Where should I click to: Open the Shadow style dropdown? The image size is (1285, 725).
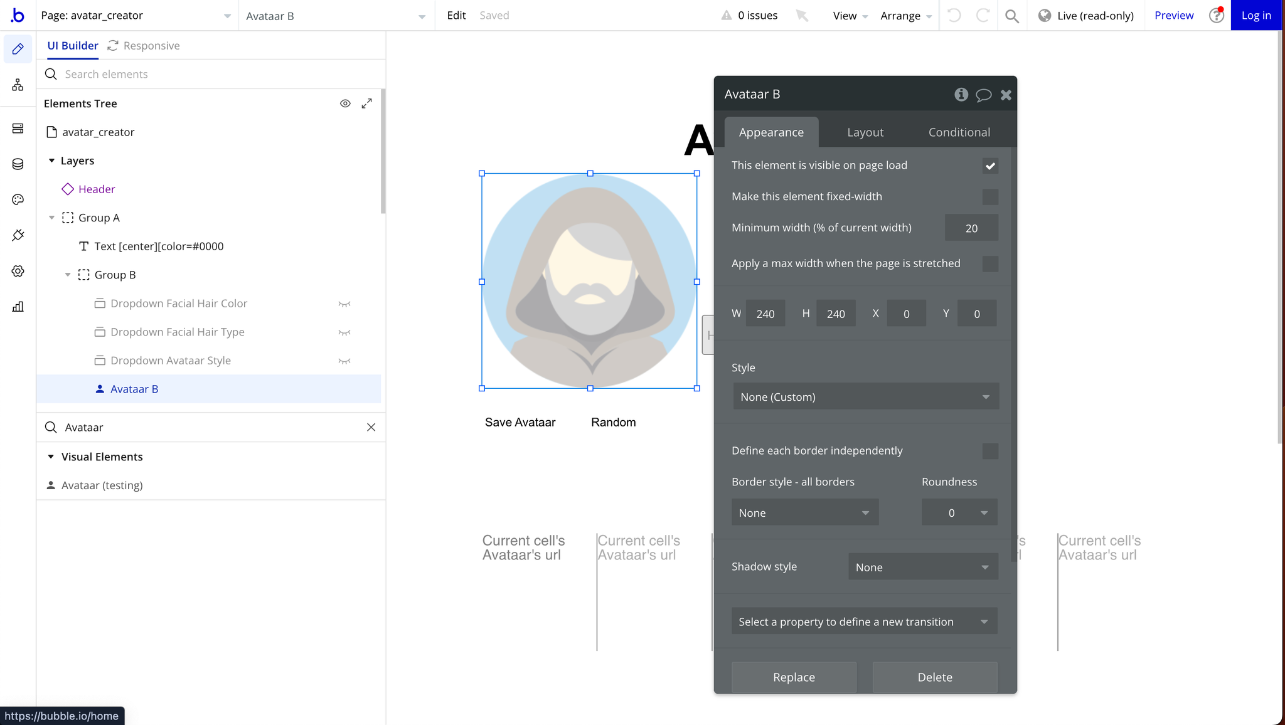click(x=922, y=567)
